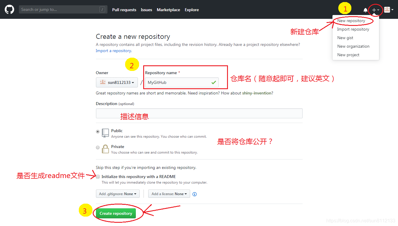Click the Create a new repository heading

click(x=133, y=36)
